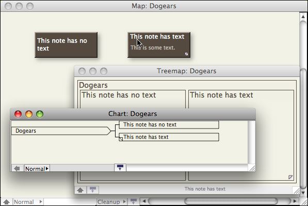Select 'This note has text' chart node
This screenshot has width=308, height=206.
(x=169, y=137)
